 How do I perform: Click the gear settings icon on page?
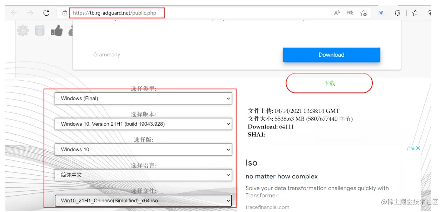click(x=23, y=31)
